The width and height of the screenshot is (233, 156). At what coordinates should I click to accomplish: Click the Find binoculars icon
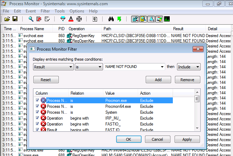111,19
